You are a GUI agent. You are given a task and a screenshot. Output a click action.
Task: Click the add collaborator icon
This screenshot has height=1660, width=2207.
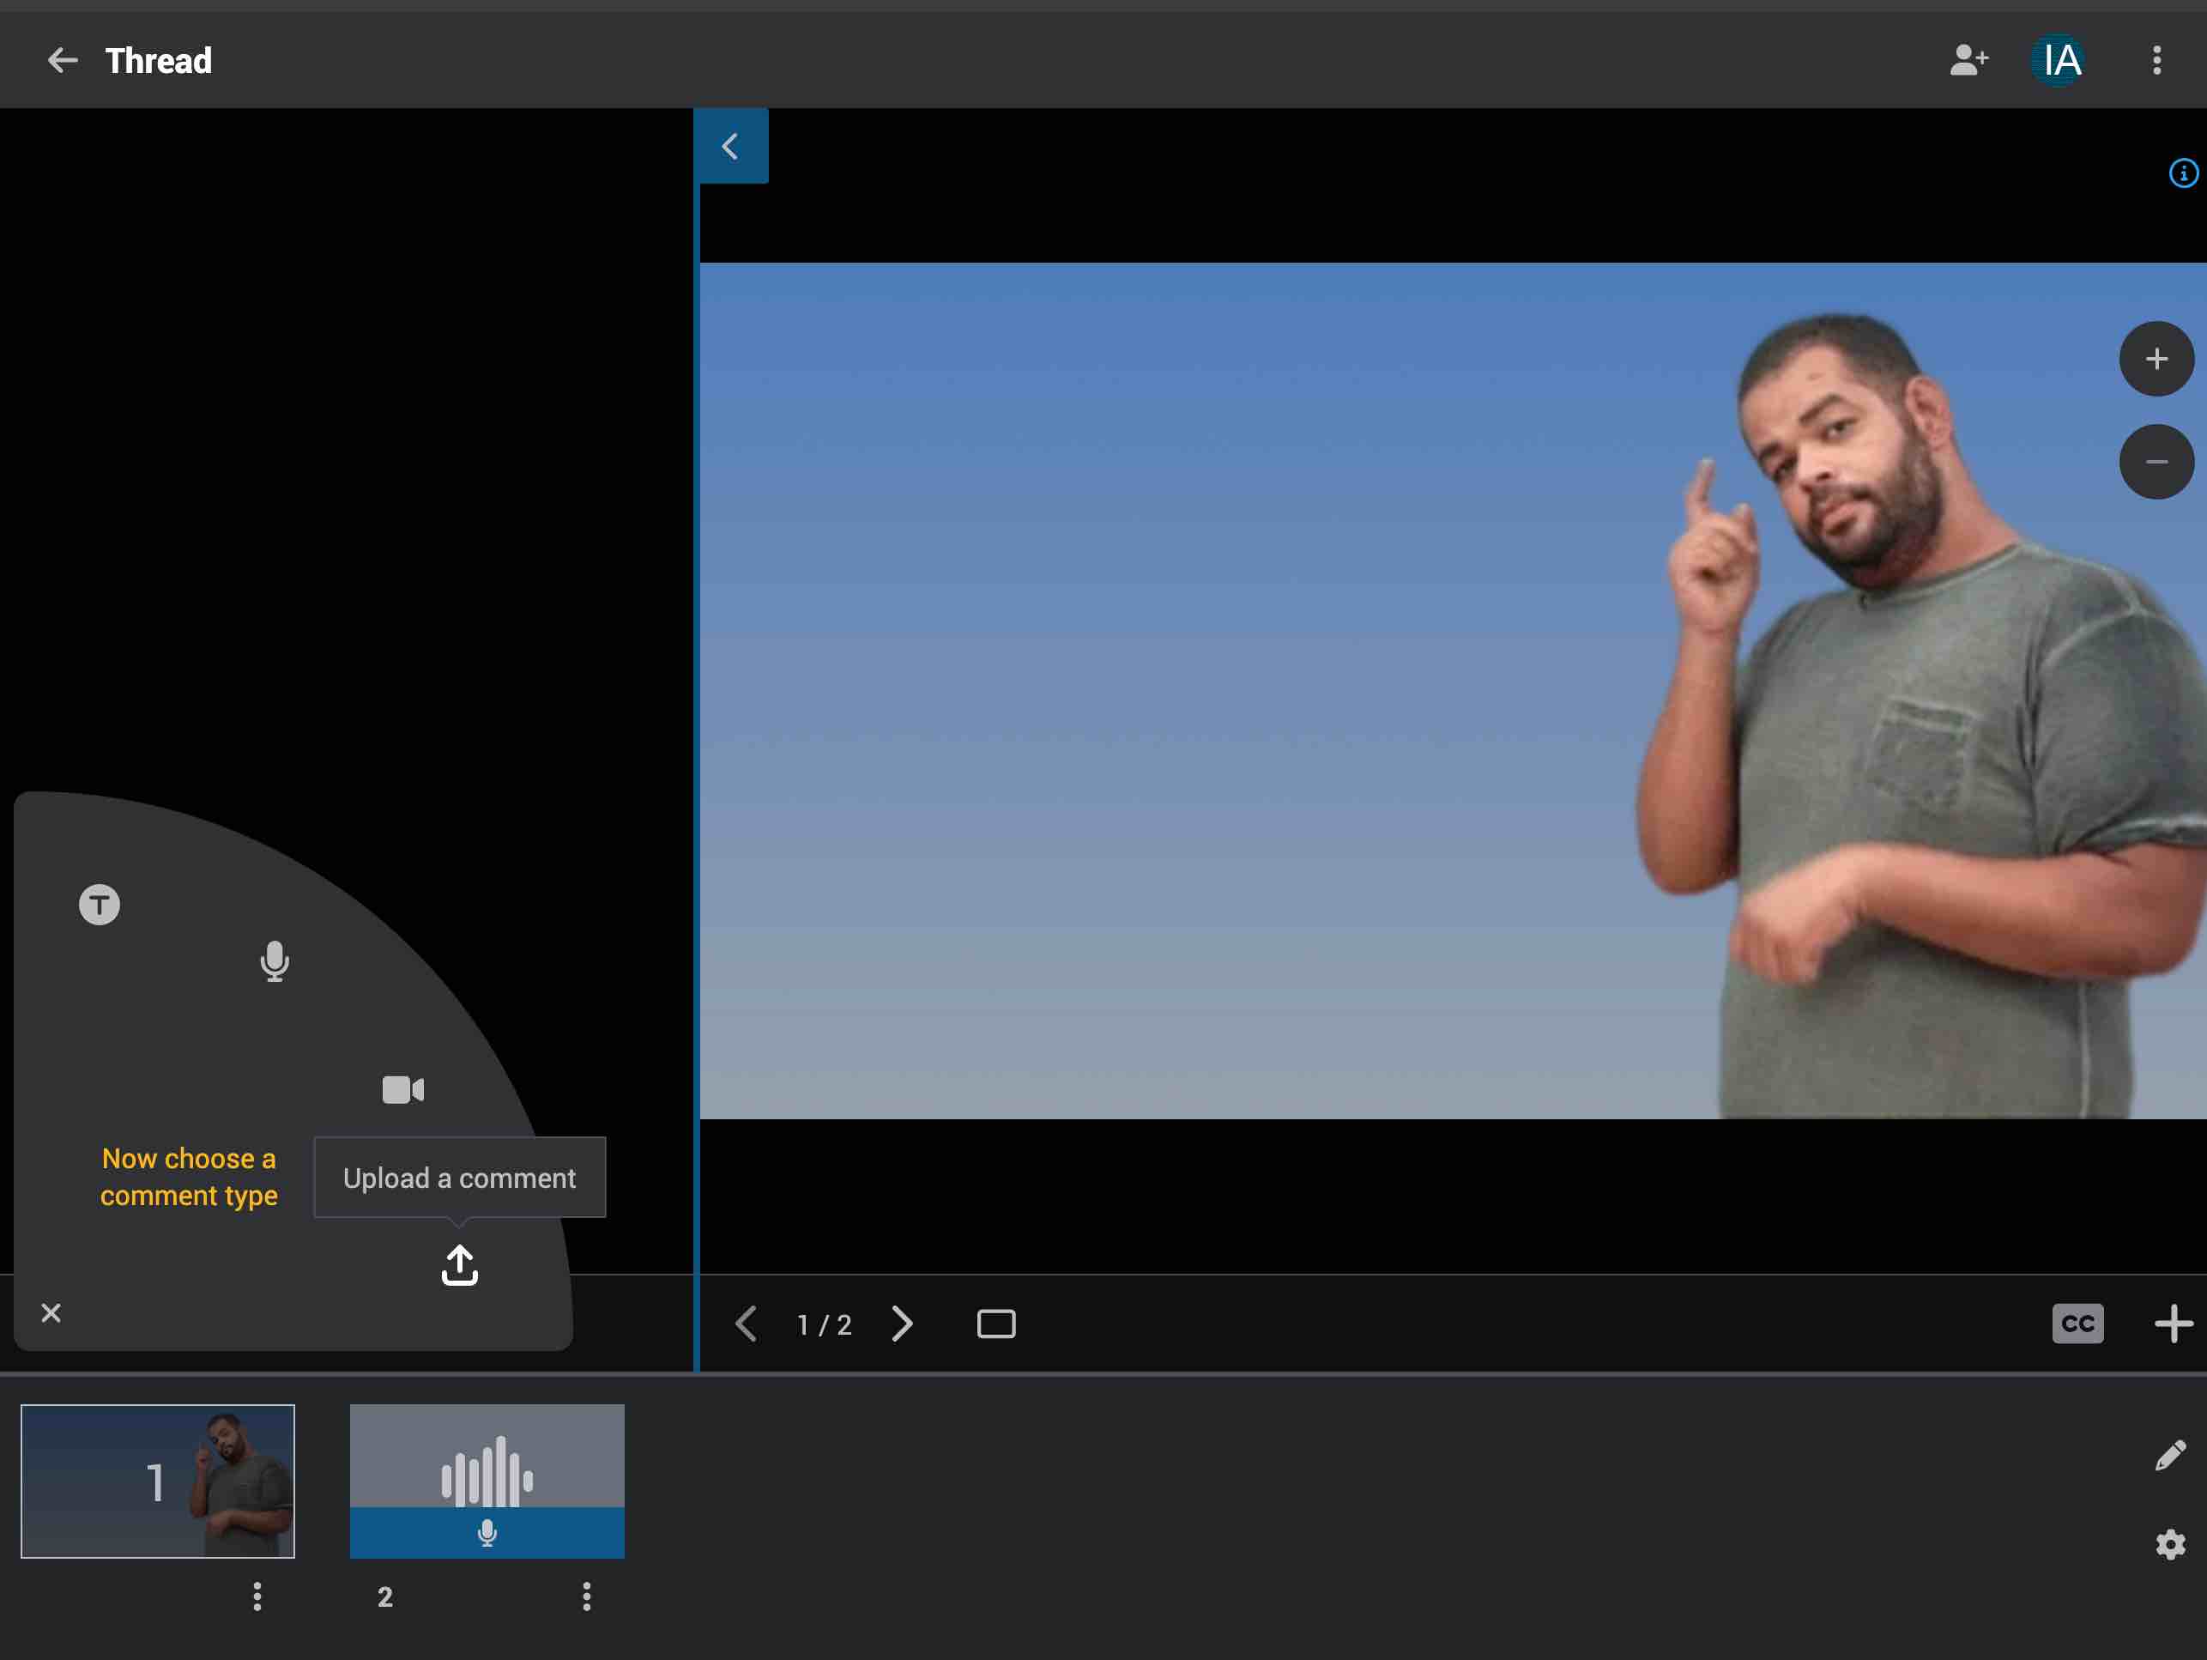point(1968,60)
